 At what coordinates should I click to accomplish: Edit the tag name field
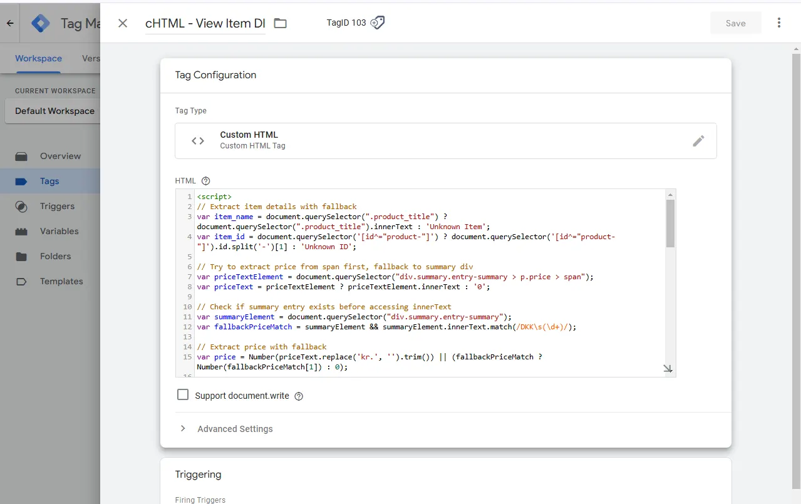[205, 23]
